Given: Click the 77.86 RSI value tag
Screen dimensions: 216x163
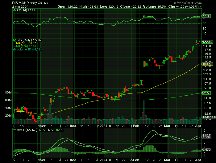Looking at the screenshot, I should click(206, 16).
